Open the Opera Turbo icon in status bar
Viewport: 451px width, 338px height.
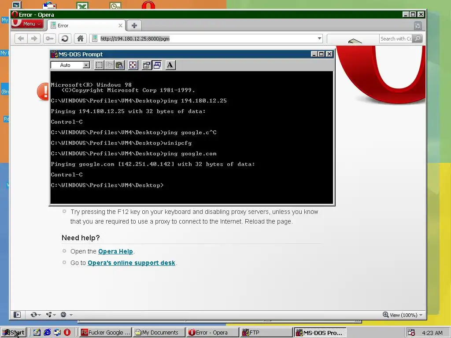tap(63, 315)
